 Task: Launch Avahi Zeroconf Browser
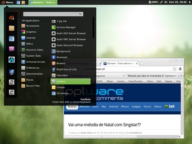click(71, 45)
